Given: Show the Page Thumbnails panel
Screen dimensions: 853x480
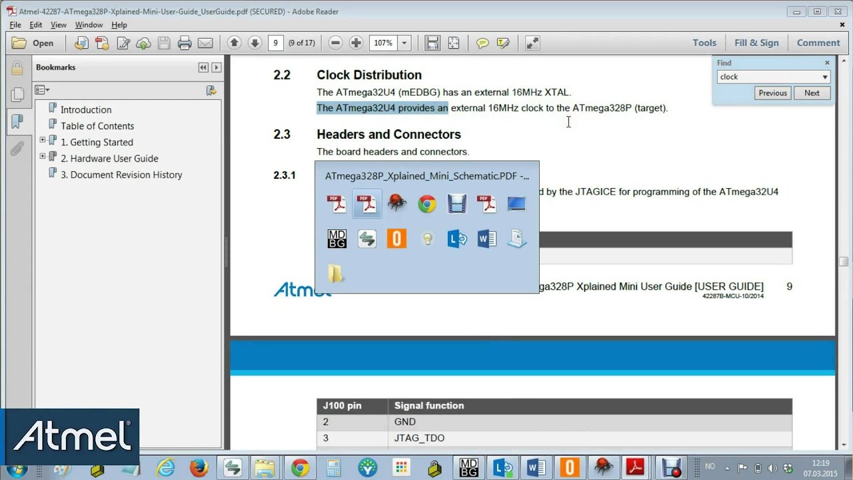Looking at the screenshot, I should pos(17,95).
